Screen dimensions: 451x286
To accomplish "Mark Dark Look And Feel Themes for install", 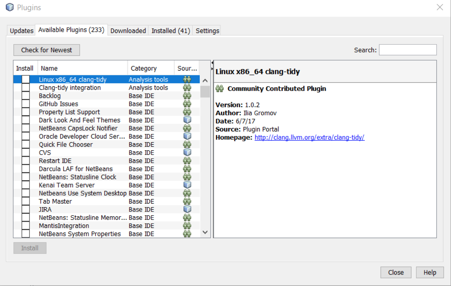I will point(26,120).
